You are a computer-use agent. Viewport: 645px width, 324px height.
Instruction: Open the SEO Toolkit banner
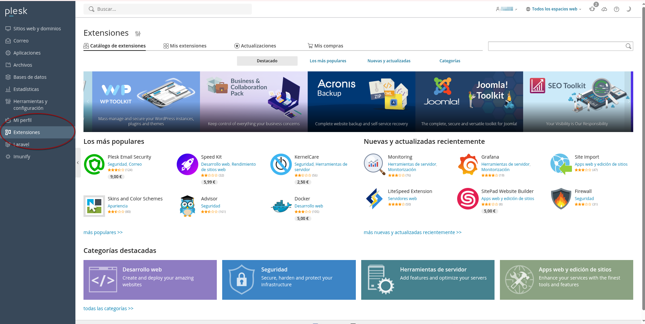tap(577, 102)
